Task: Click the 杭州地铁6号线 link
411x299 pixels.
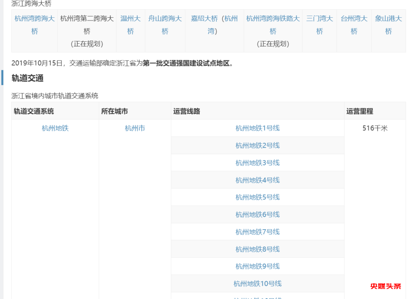Action: [257, 215]
